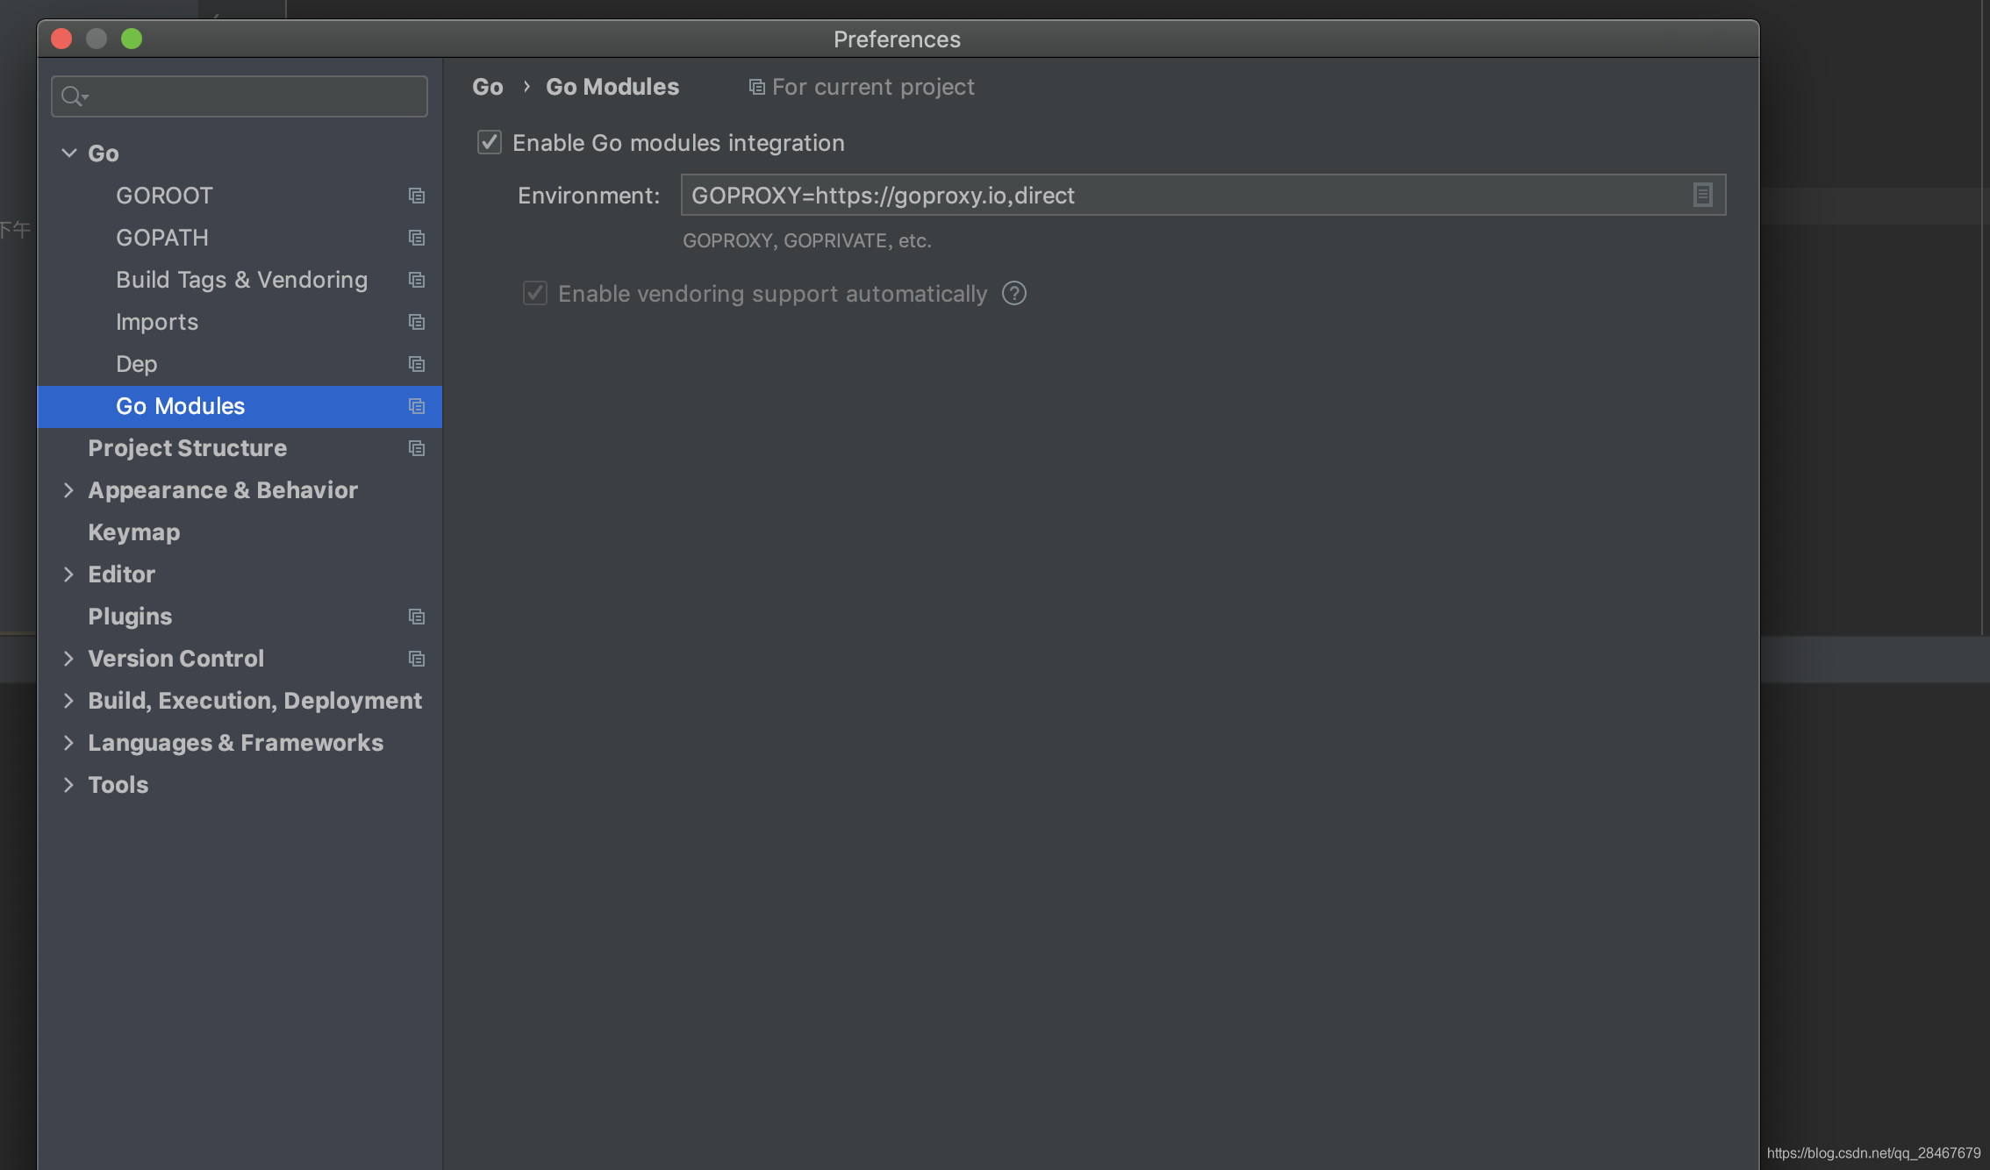Screen dimensions: 1990x1170
Task: Click the copy icon next to Project Structure
Action: point(417,448)
